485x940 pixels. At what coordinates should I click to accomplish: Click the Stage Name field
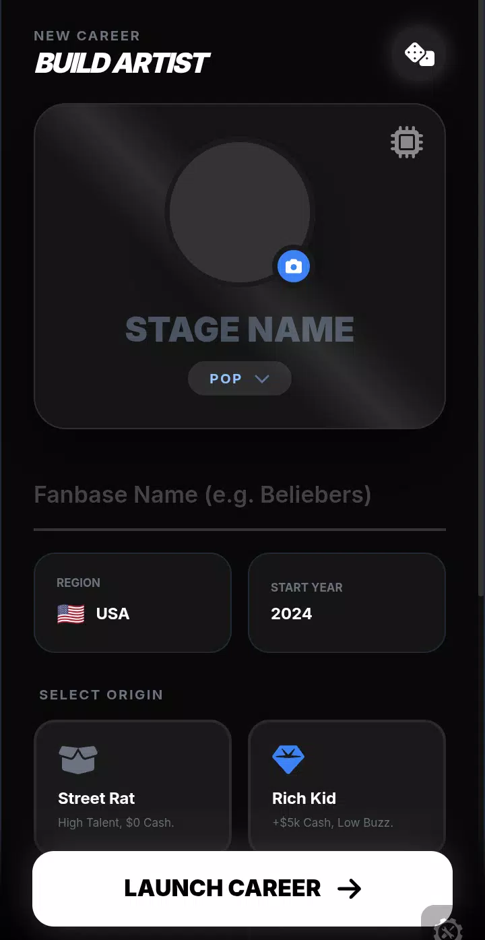point(240,330)
